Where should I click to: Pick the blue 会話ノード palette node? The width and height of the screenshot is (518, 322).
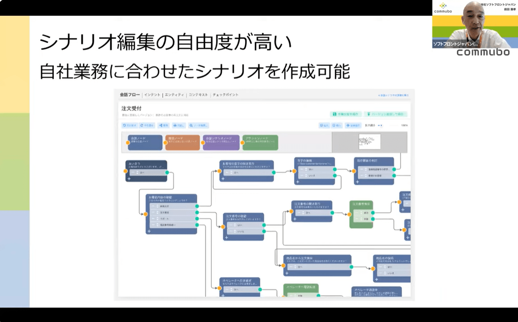145,142
